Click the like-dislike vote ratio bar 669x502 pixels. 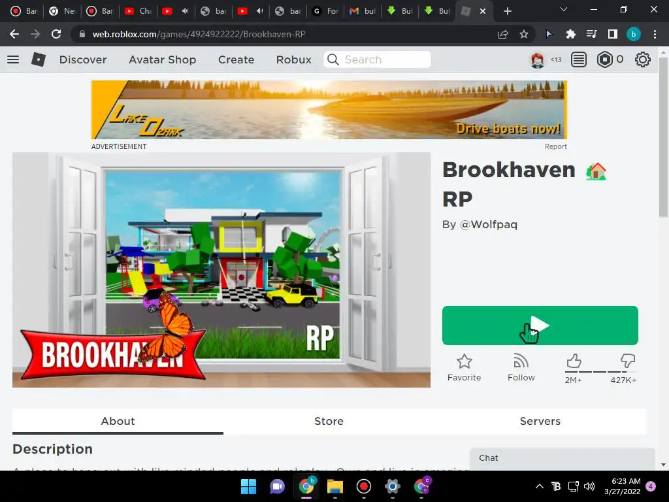click(601, 372)
